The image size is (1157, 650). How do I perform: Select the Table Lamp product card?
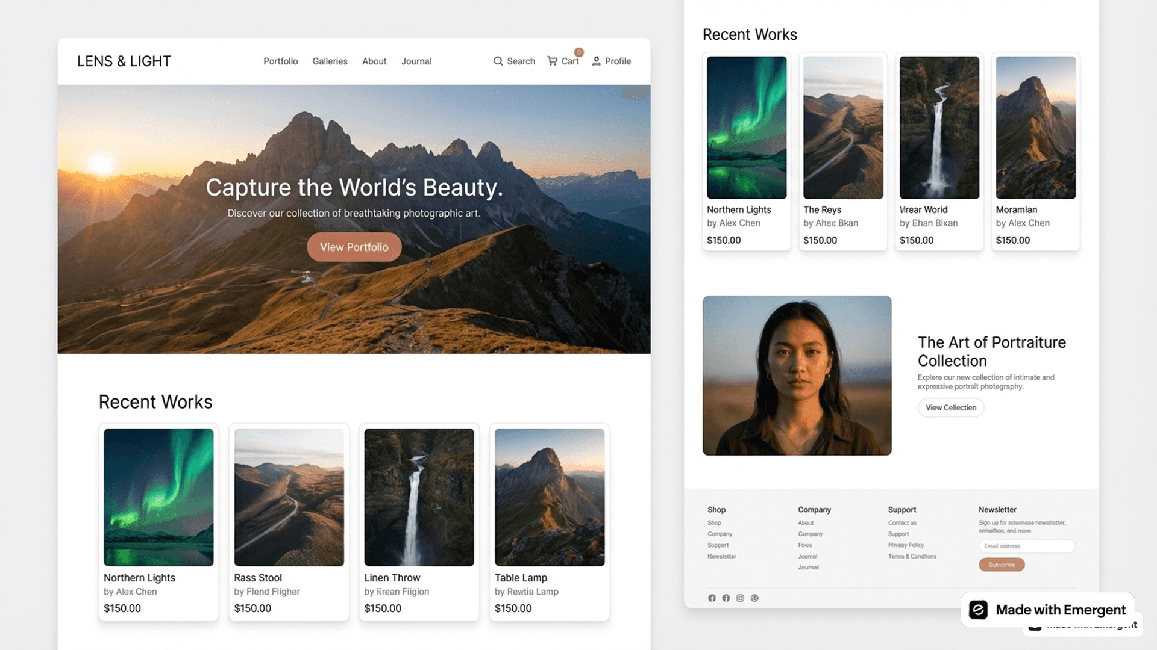[x=549, y=522]
